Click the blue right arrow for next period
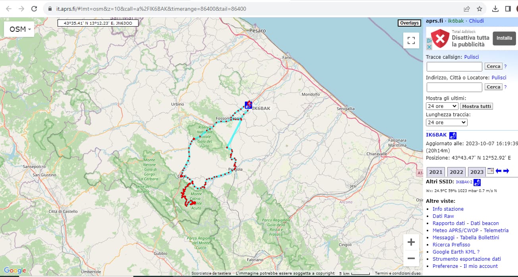 click(x=506, y=171)
